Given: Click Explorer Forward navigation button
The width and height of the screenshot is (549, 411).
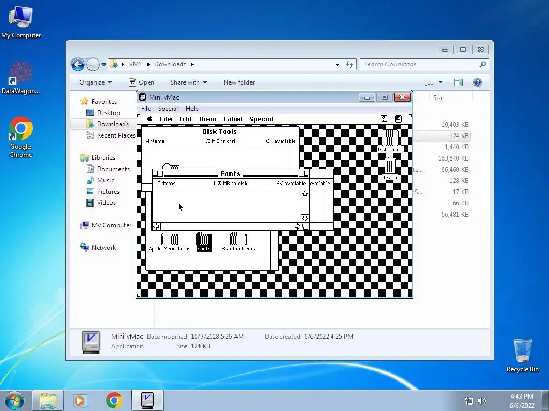Looking at the screenshot, I should coord(93,64).
